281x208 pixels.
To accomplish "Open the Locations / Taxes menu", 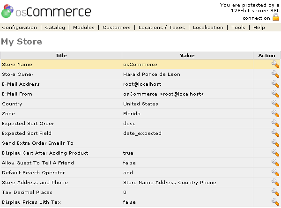I will [162, 28].
